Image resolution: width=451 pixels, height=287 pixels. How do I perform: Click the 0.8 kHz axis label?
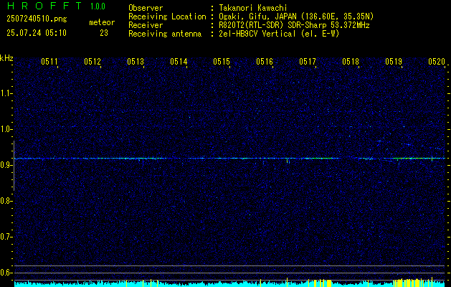coord(5,201)
